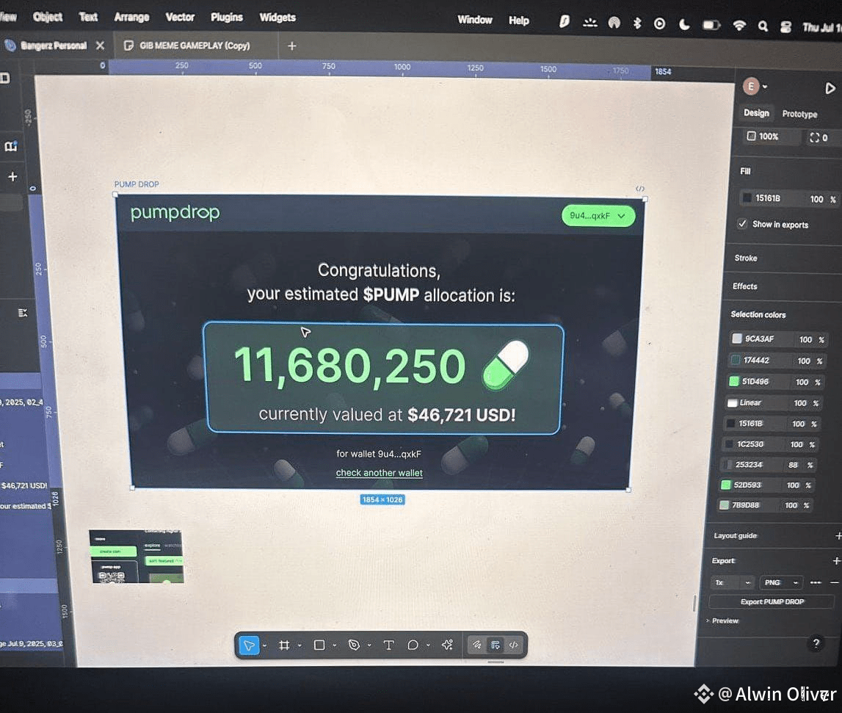Screen dimensions: 842x713
Task: Add a new layout guide
Action: 838,536
